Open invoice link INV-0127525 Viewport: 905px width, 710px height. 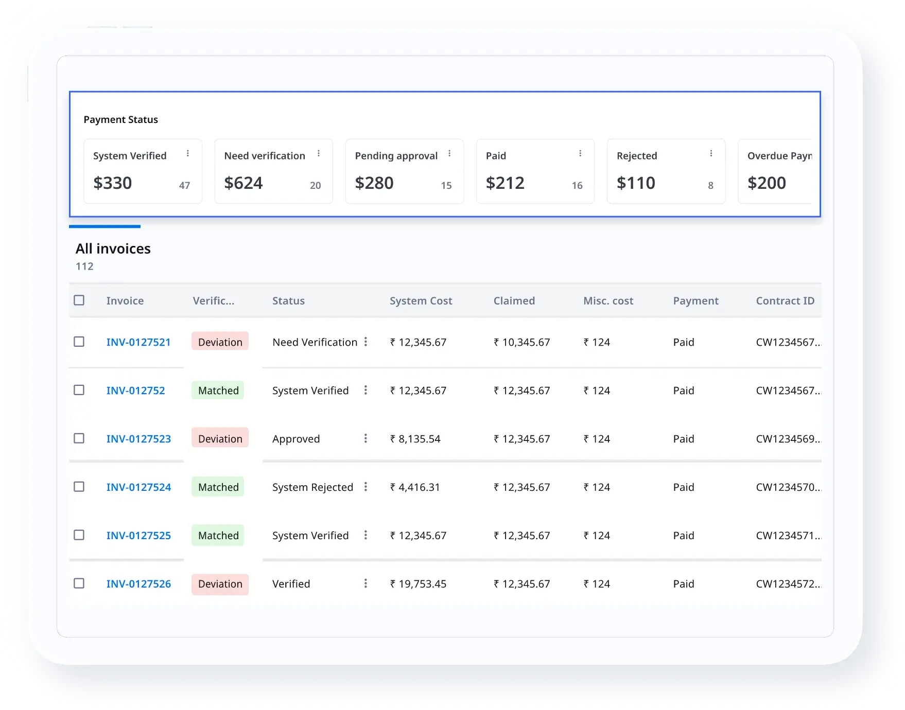[x=138, y=536]
